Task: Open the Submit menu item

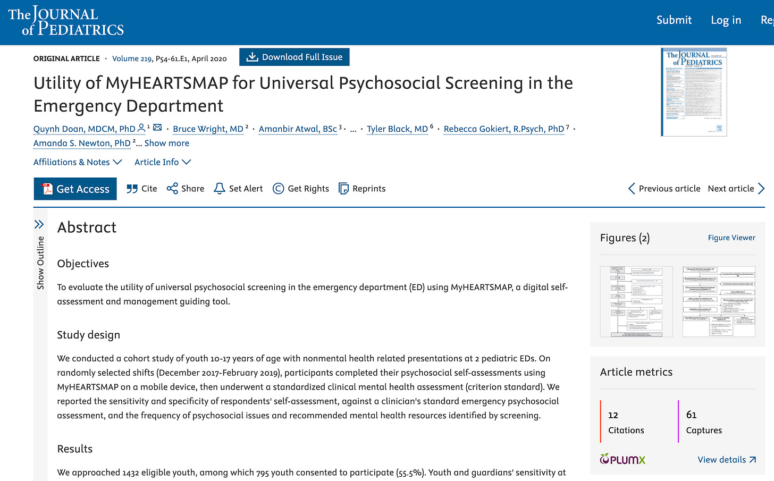Action: pos(674,20)
